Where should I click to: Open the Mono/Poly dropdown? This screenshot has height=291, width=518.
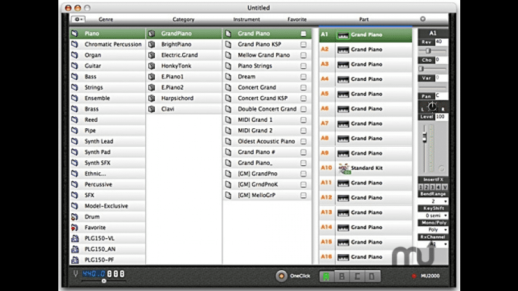tap(433, 230)
